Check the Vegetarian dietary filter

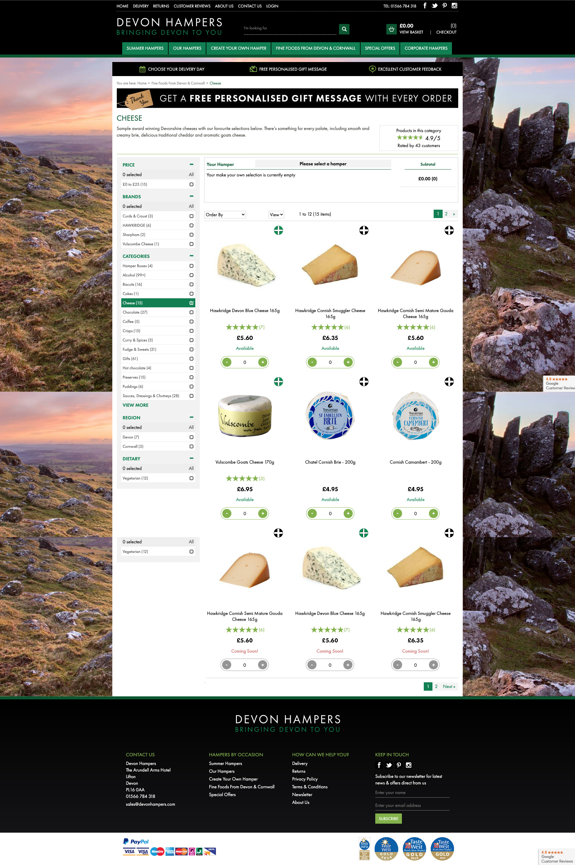pos(191,478)
